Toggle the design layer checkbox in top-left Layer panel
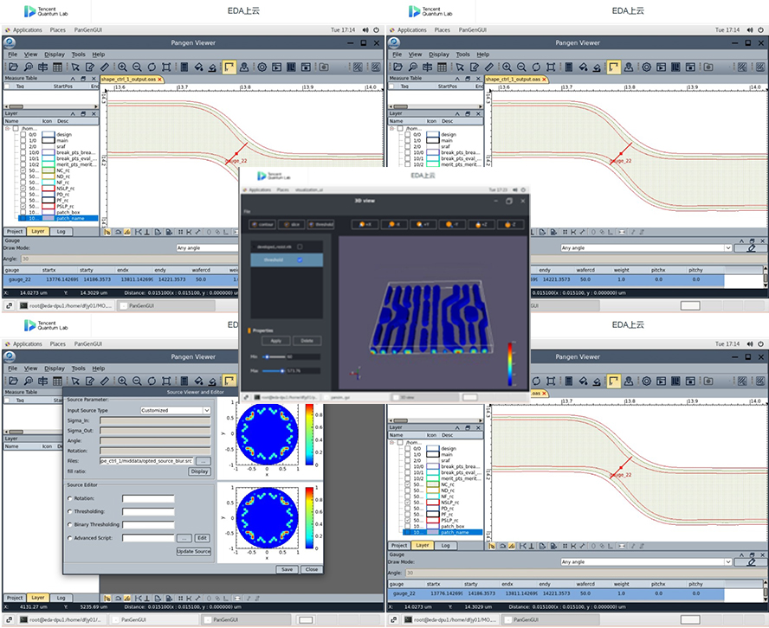The image size is (769, 628). click(x=23, y=134)
